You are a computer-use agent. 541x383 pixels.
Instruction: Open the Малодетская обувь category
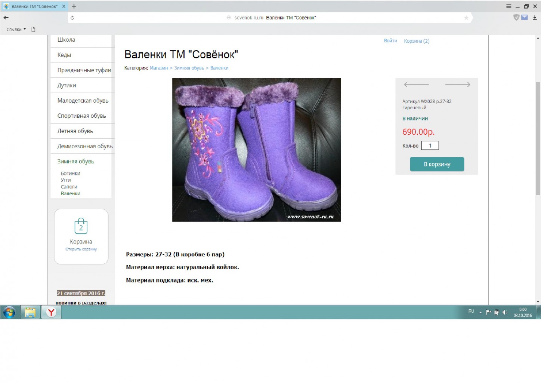(83, 101)
